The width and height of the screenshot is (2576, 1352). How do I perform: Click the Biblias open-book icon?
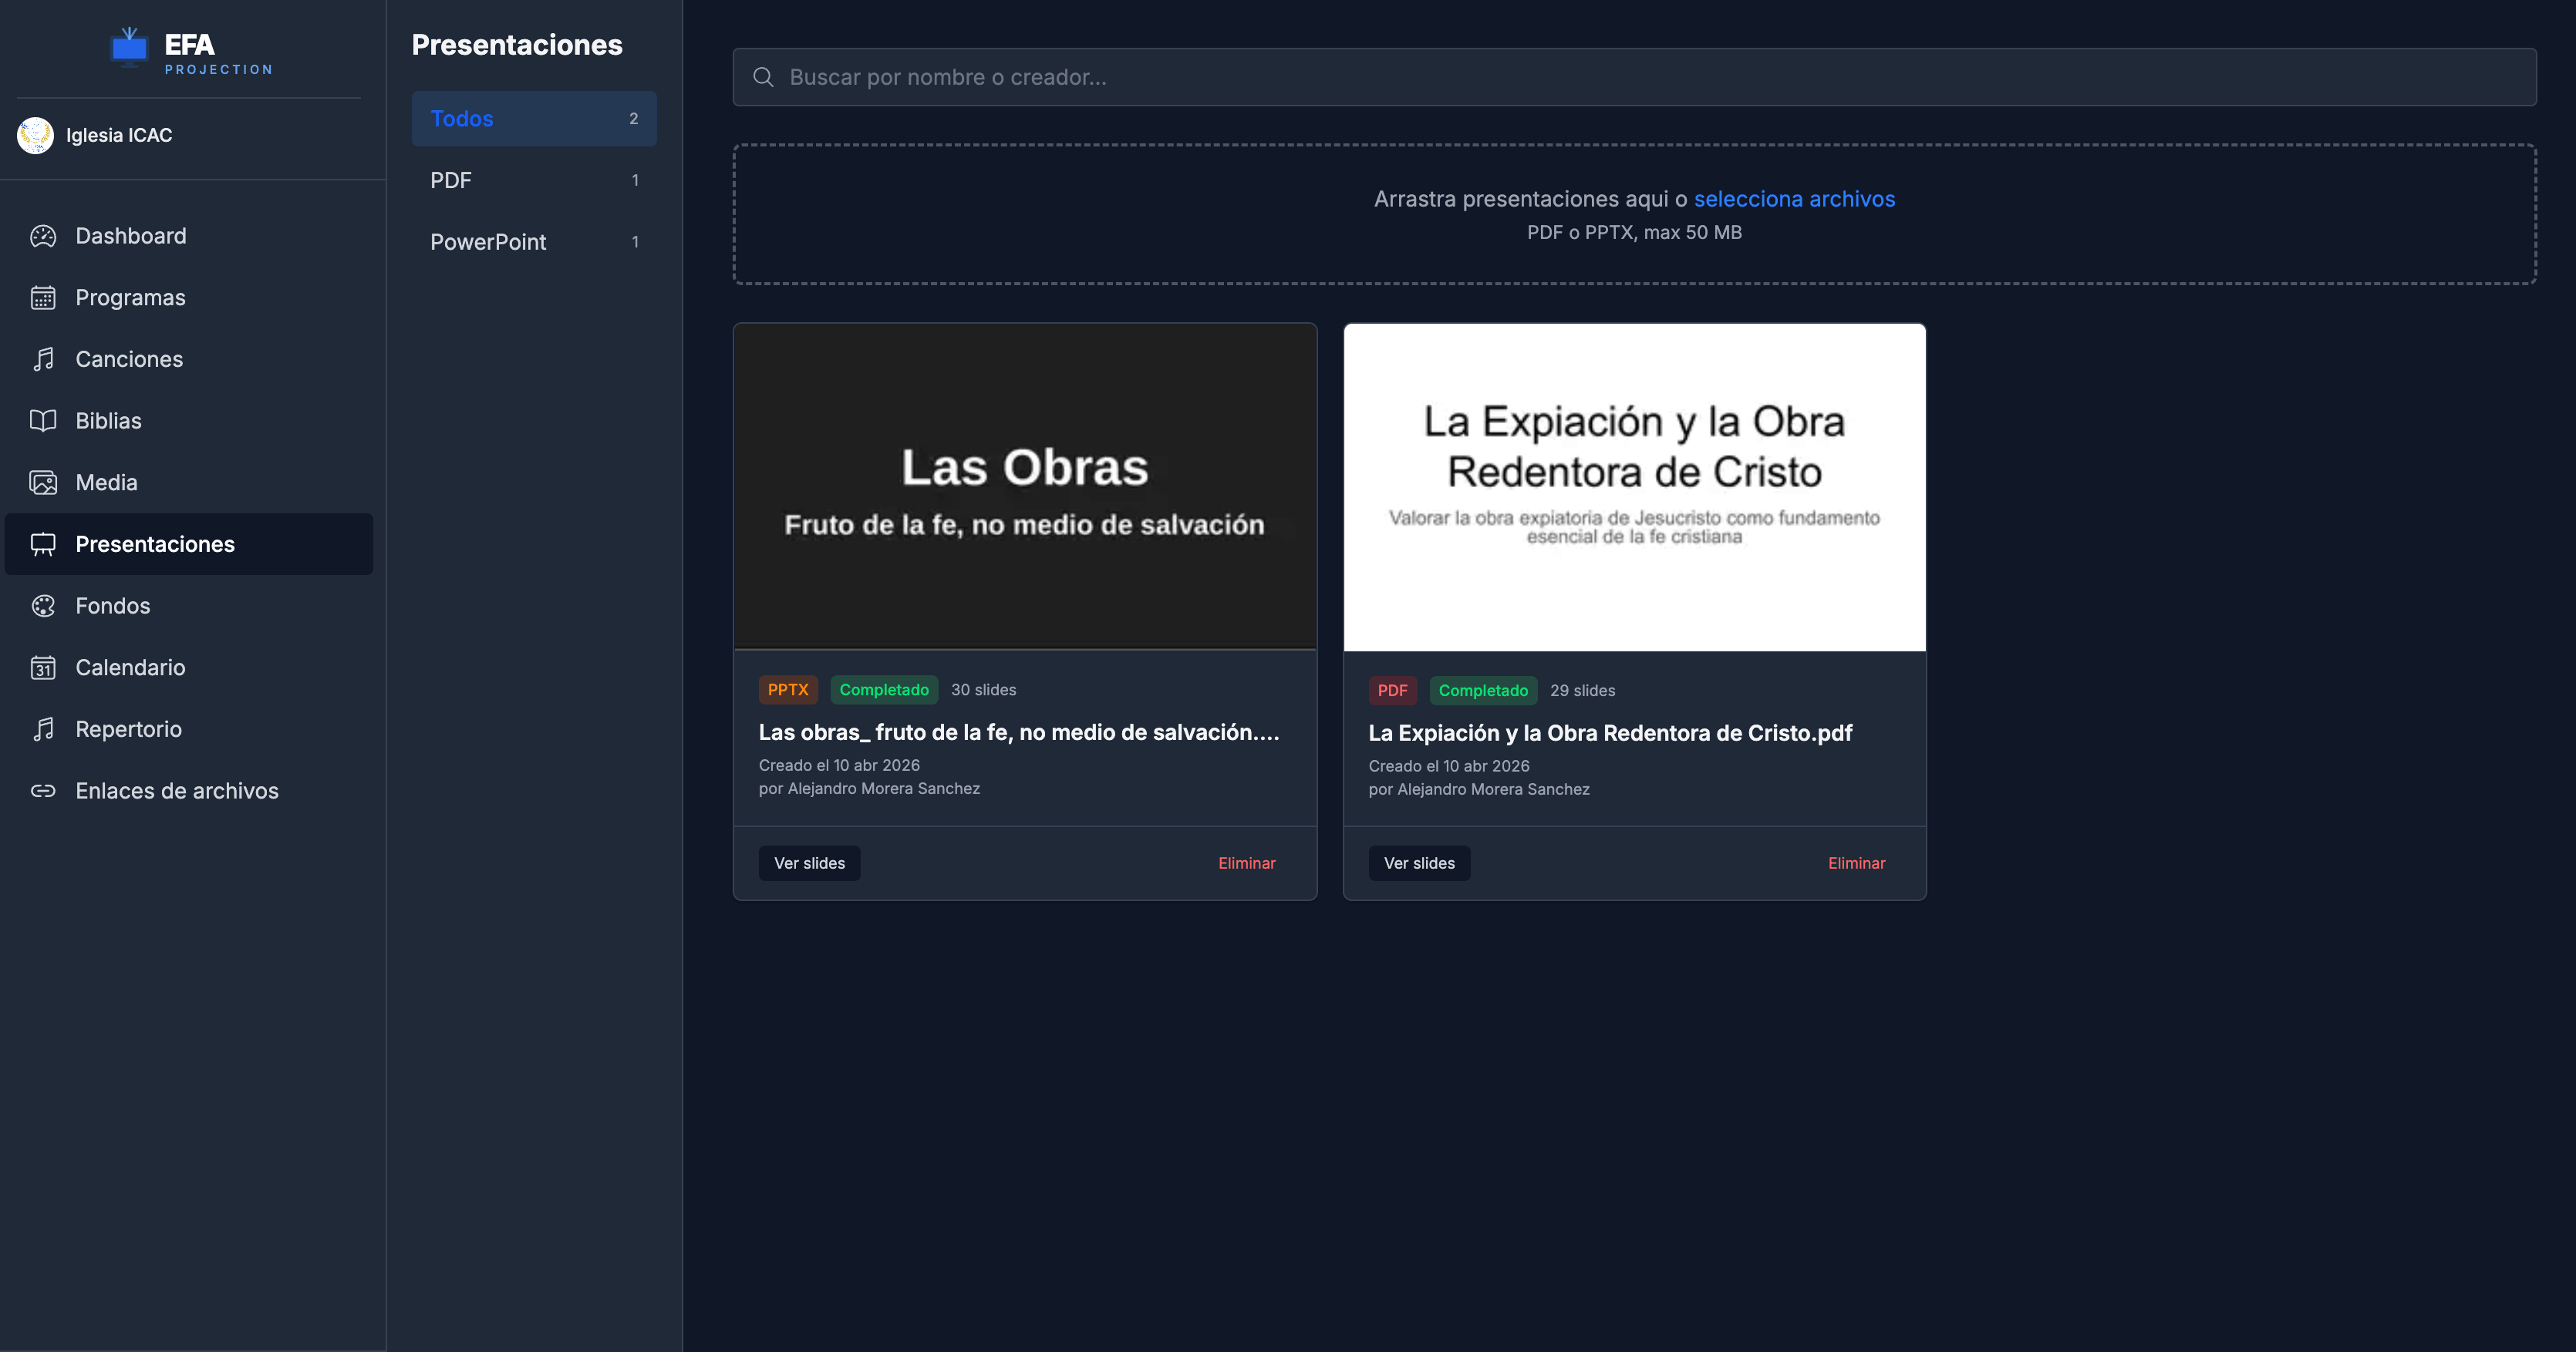pos(43,421)
